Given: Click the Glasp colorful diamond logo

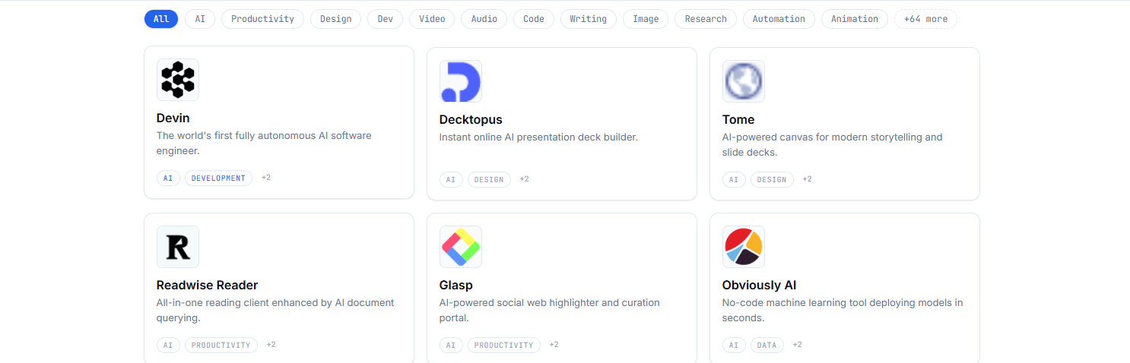Looking at the screenshot, I should [461, 247].
